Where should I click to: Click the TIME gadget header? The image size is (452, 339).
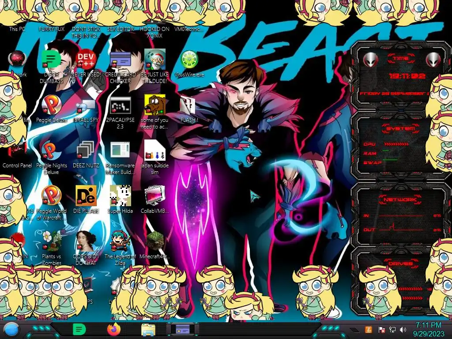[401, 59]
